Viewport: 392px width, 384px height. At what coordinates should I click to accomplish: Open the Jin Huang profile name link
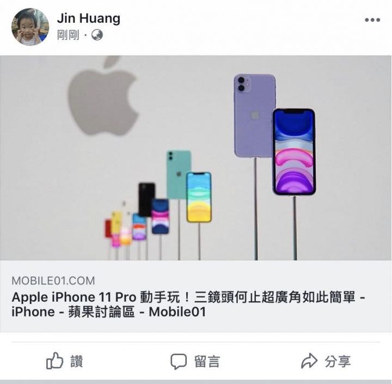point(89,19)
